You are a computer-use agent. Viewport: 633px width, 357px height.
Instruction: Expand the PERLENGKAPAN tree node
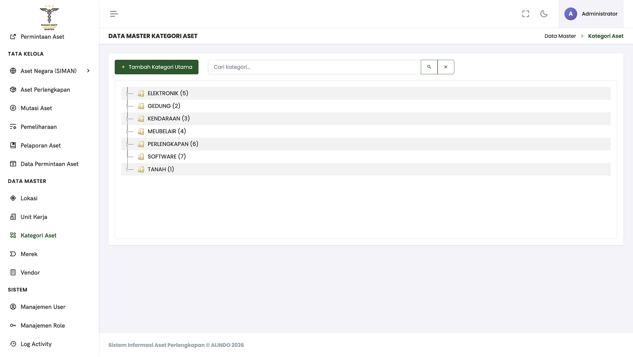point(127,144)
